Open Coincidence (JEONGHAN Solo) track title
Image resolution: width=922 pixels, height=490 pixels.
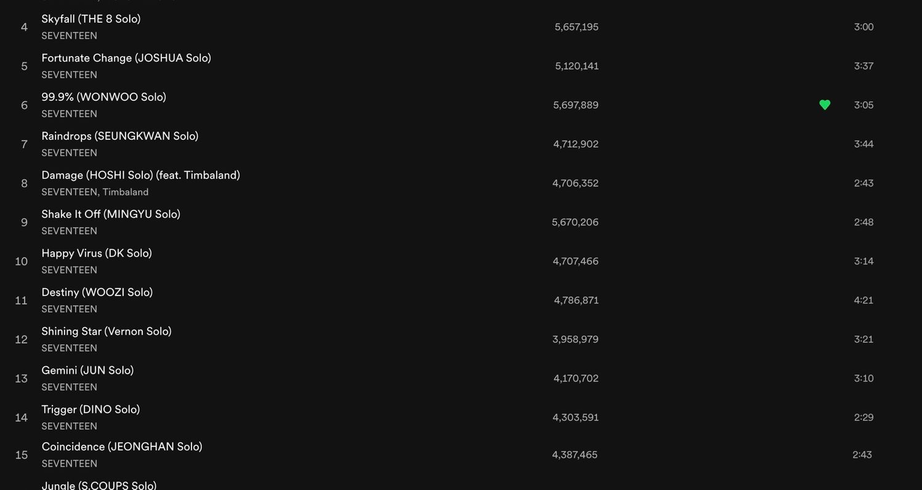coord(122,447)
